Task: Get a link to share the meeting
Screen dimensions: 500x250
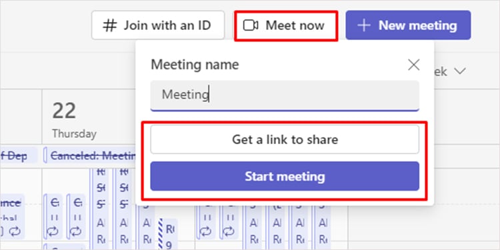Action: click(x=285, y=139)
